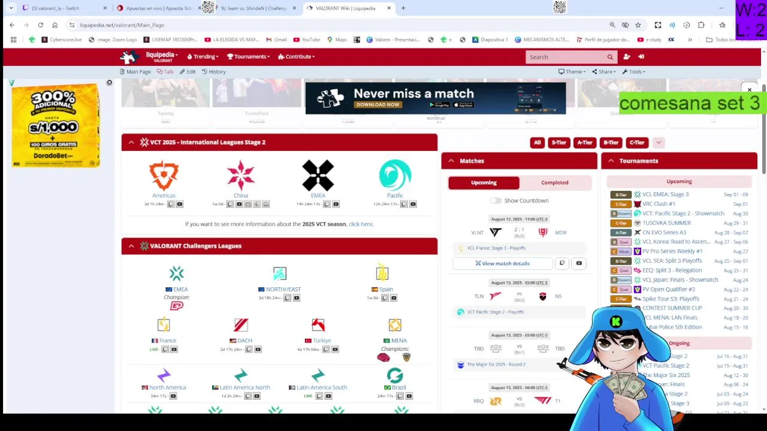The width and height of the screenshot is (767, 431).
Task: Open browser zoom magnifier icon
Action: click(x=612, y=25)
